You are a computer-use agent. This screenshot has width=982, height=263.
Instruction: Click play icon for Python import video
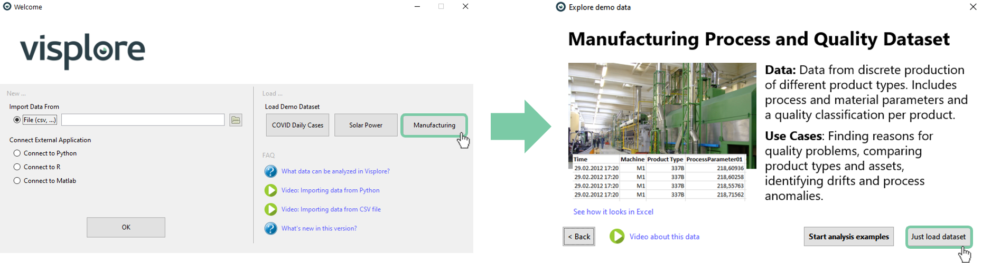click(x=270, y=190)
